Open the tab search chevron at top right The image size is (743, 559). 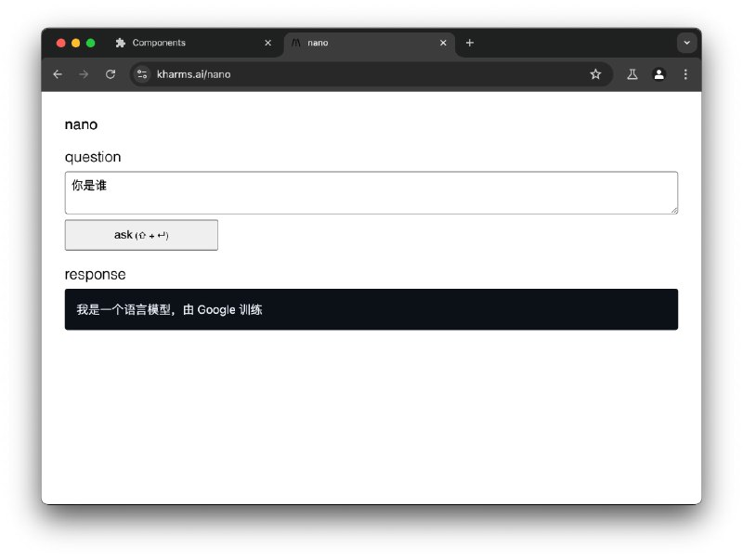pyautogui.click(x=686, y=43)
